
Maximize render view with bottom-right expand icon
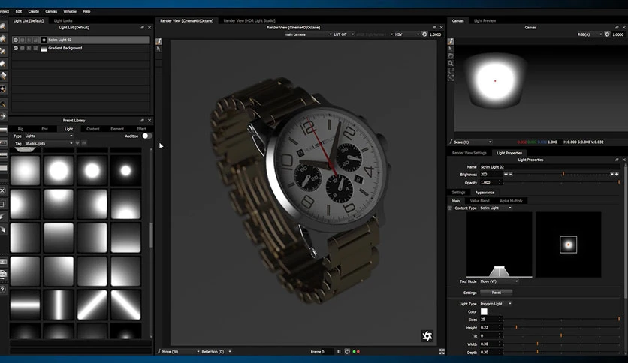point(442,352)
